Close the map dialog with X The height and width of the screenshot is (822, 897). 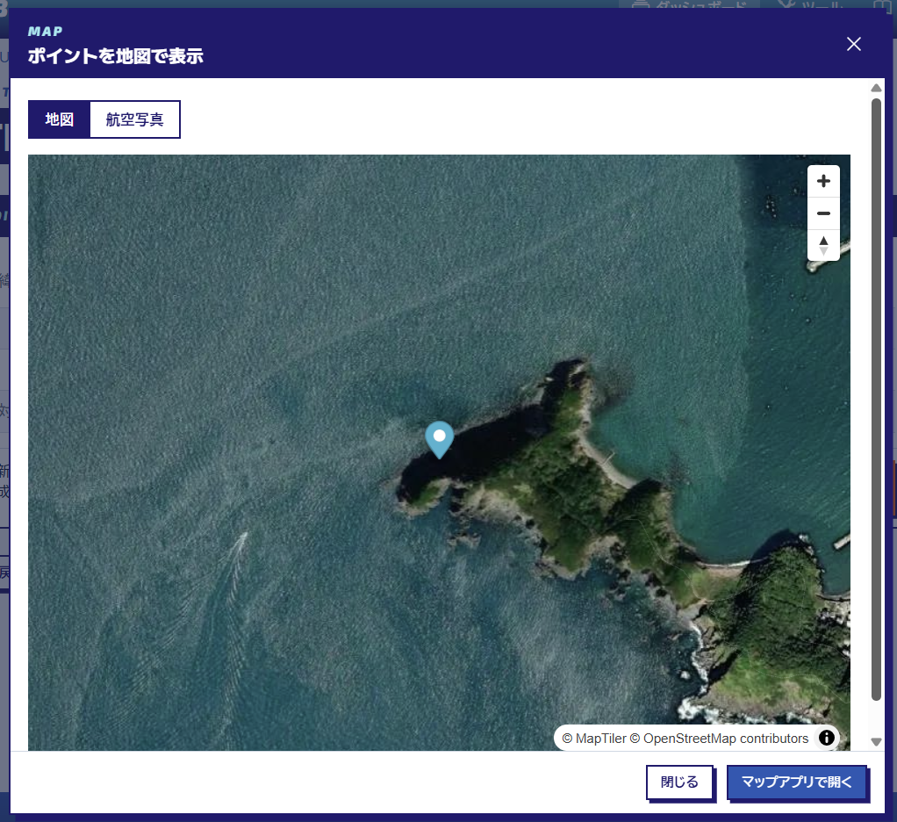(853, 44)
